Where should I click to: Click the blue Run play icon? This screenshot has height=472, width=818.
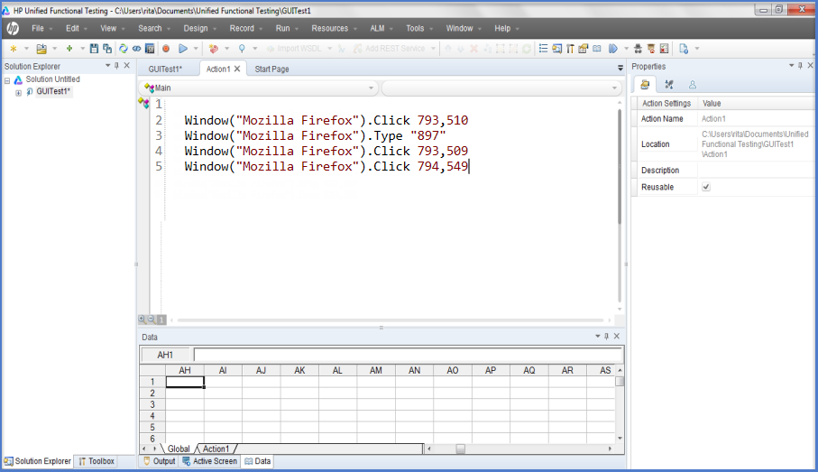(x=183, y=49)
